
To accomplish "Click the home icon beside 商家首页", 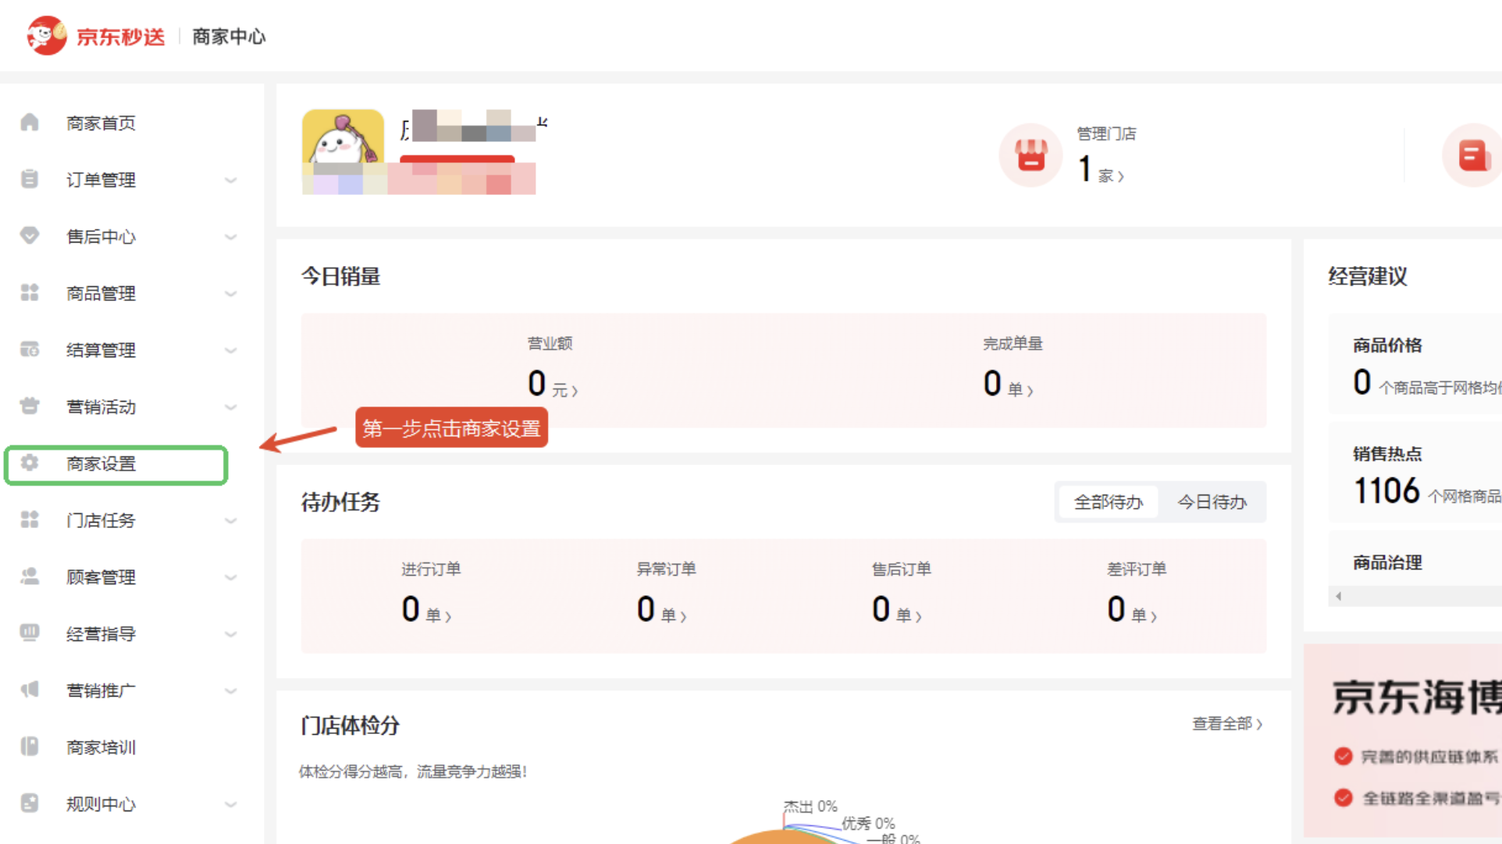I will point(30,122).
